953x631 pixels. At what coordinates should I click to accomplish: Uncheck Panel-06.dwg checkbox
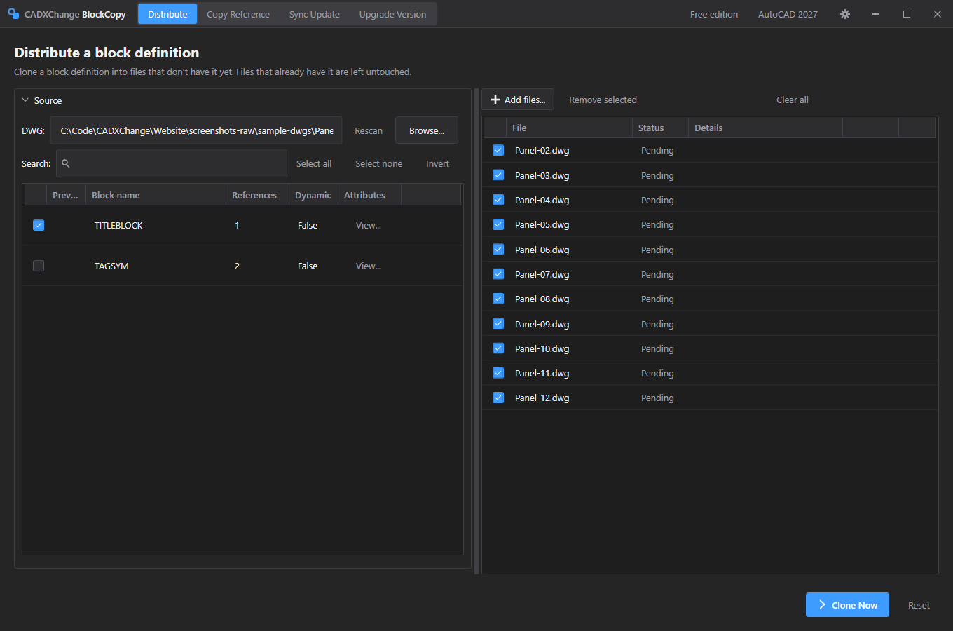[x=498, y=250]
